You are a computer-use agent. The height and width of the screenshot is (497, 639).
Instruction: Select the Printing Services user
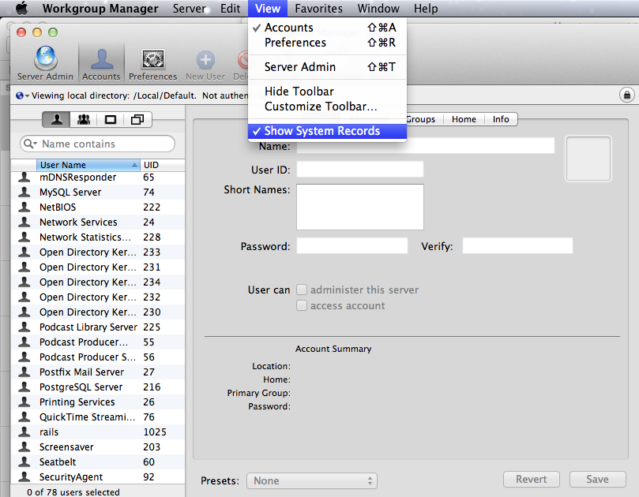98,402
